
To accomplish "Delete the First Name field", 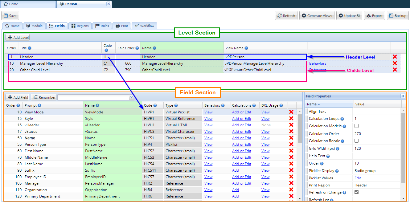I will click(291, 151).
